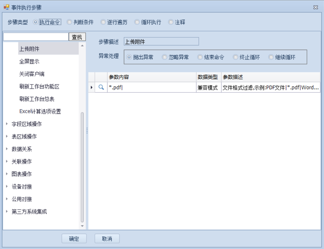The width and height of the screenshot is (324, 249).
Task: Close the 事件执行步骤 dialog
Action: coord(315,7)
